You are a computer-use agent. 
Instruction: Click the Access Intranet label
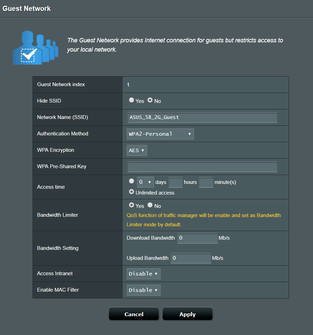(x=55, y=273)
